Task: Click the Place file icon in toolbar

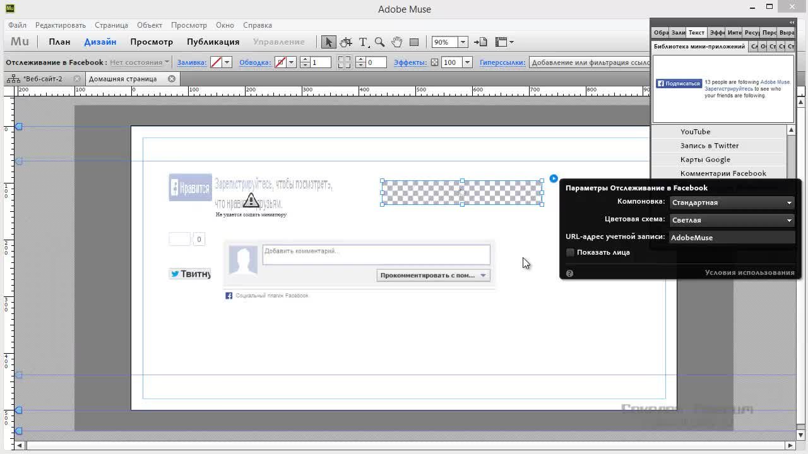Action: [x=480, y=42]
